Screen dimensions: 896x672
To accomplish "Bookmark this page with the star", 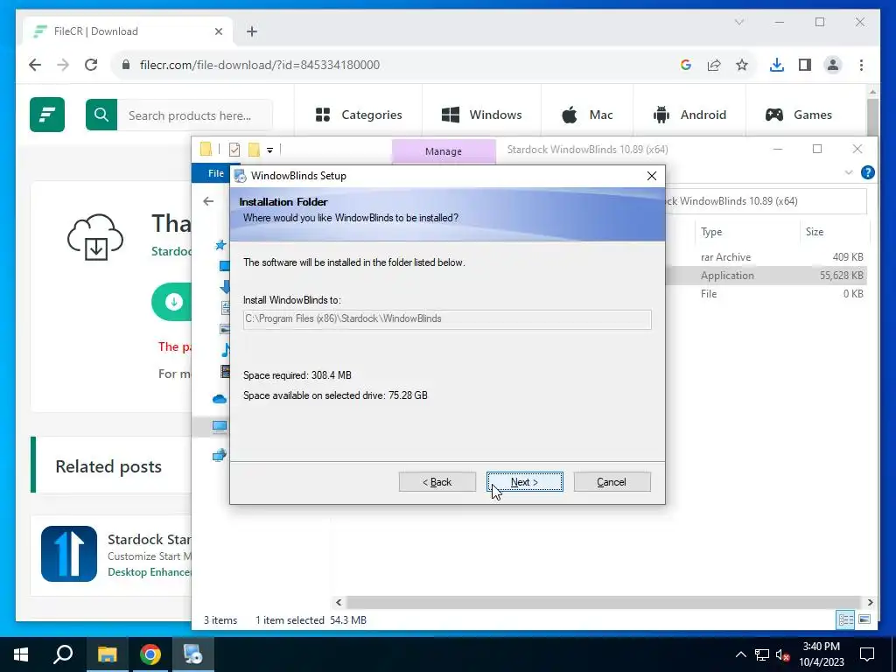I will point(742,65).
